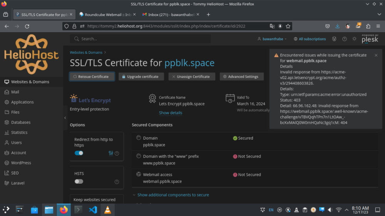Switch to the Gmail Inbox tab

tap(171, 15)
